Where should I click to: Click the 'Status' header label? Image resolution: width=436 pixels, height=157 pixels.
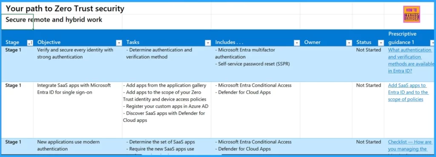coord(364,42)
